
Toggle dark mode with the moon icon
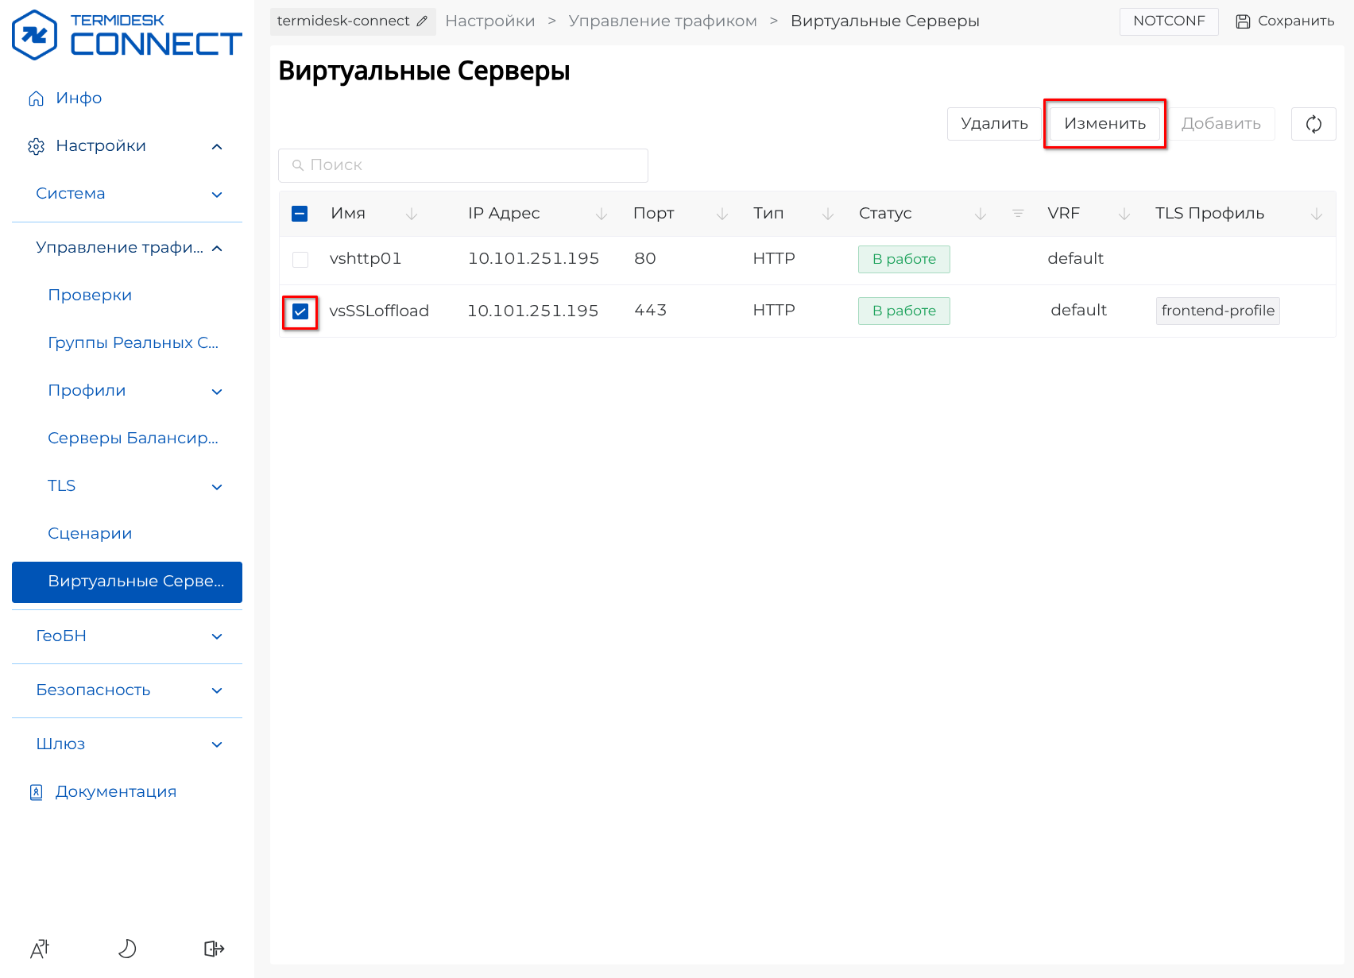click(127, 949)
